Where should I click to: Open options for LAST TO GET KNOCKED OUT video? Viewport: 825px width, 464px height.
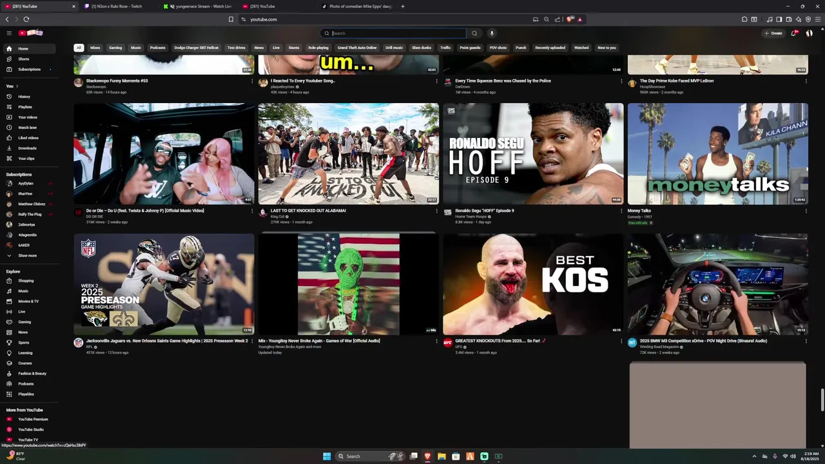(x=436, y=211)
